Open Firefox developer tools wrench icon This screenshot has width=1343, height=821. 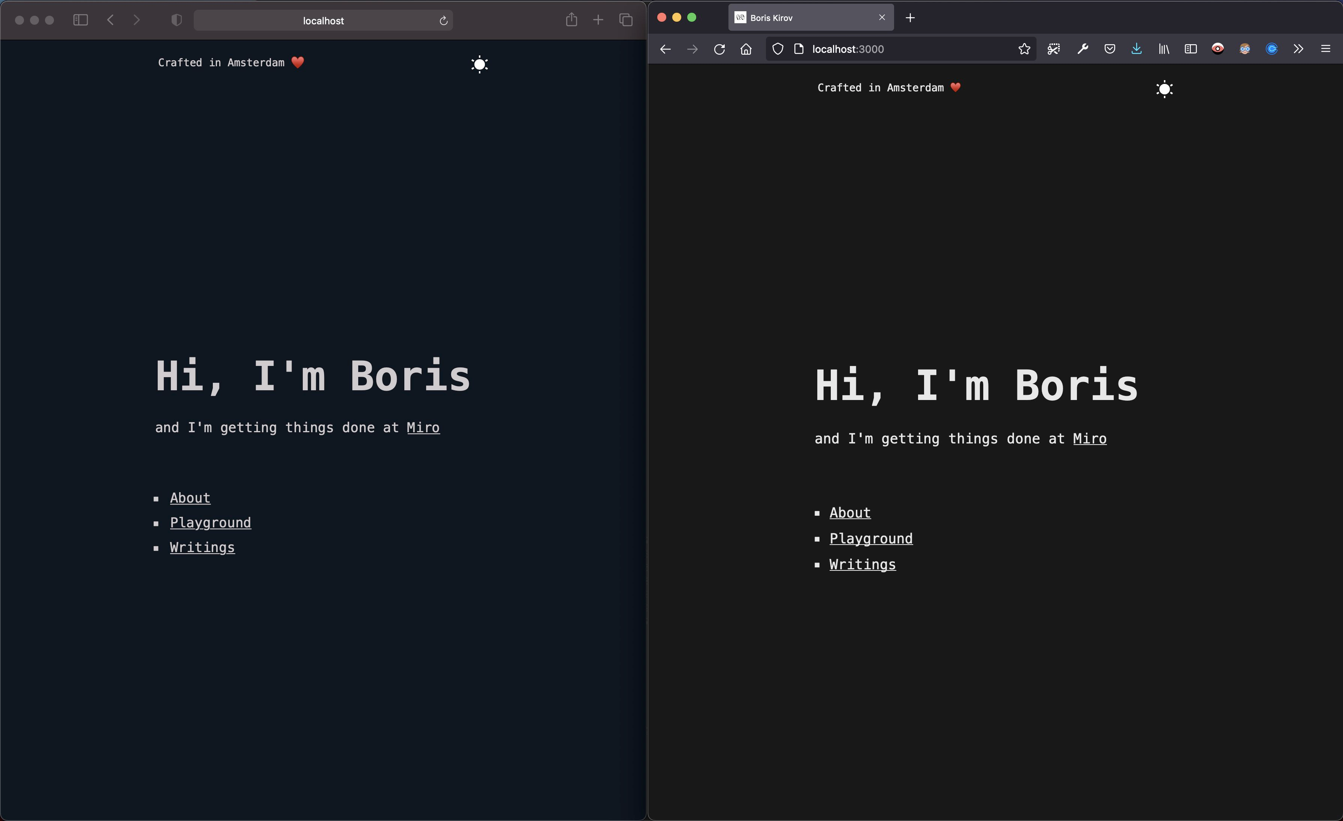point(1083,49)
